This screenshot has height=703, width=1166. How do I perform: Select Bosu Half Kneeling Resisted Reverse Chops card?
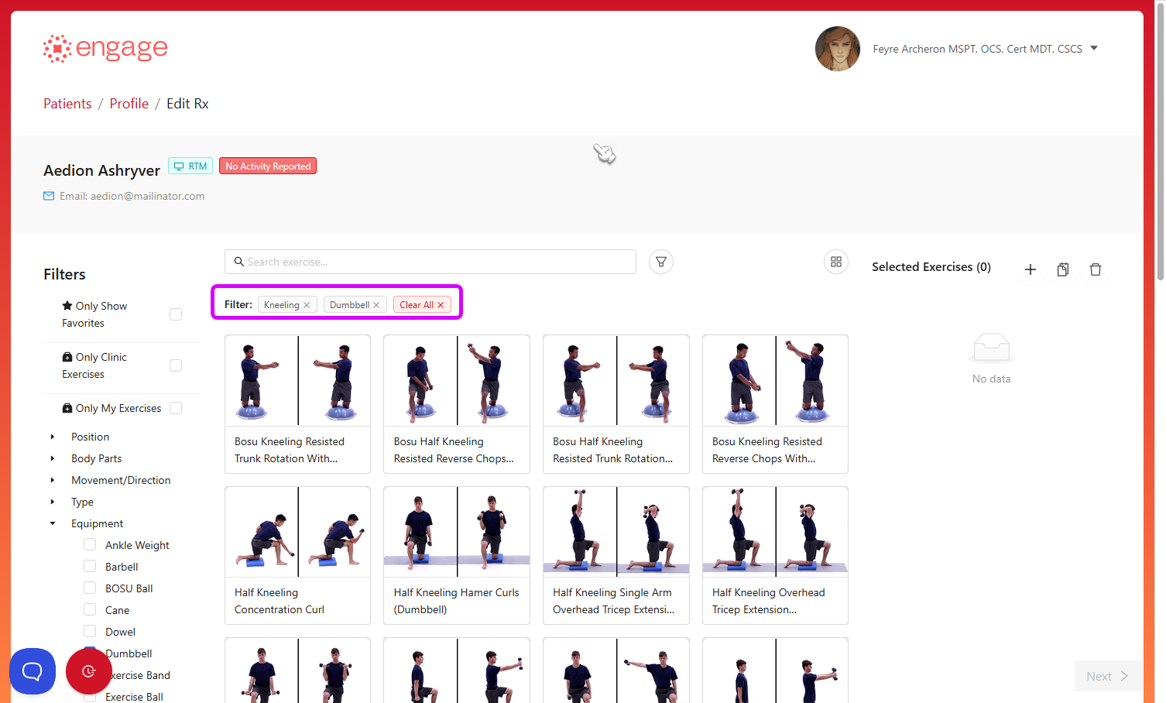pyautogui.click(x=457, y=404)
